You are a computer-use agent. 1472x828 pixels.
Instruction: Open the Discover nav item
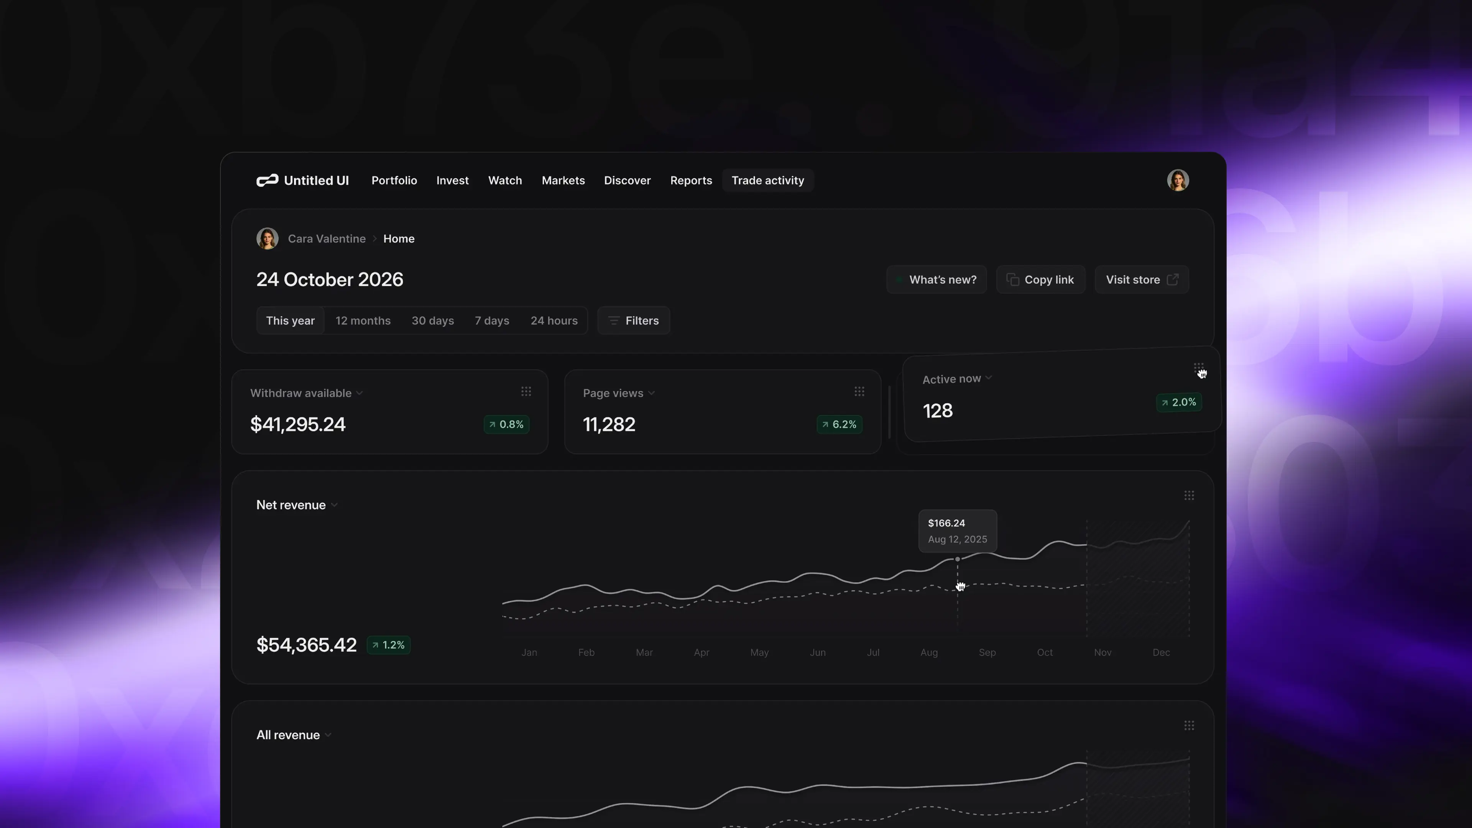[x=628, y=181]
